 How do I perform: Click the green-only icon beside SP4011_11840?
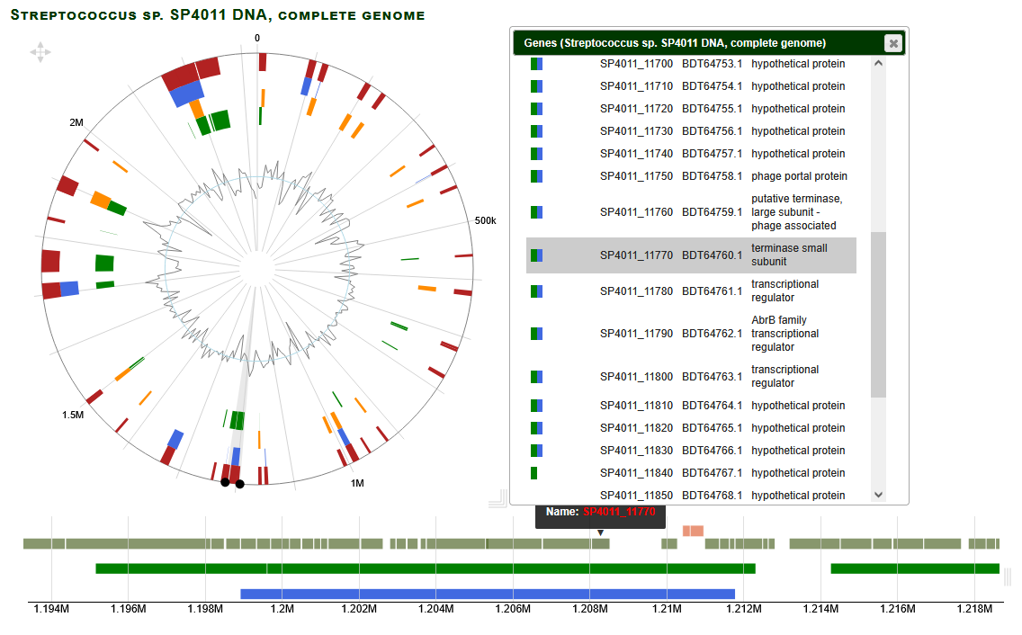pyautogui.click(x=534, y=473)
